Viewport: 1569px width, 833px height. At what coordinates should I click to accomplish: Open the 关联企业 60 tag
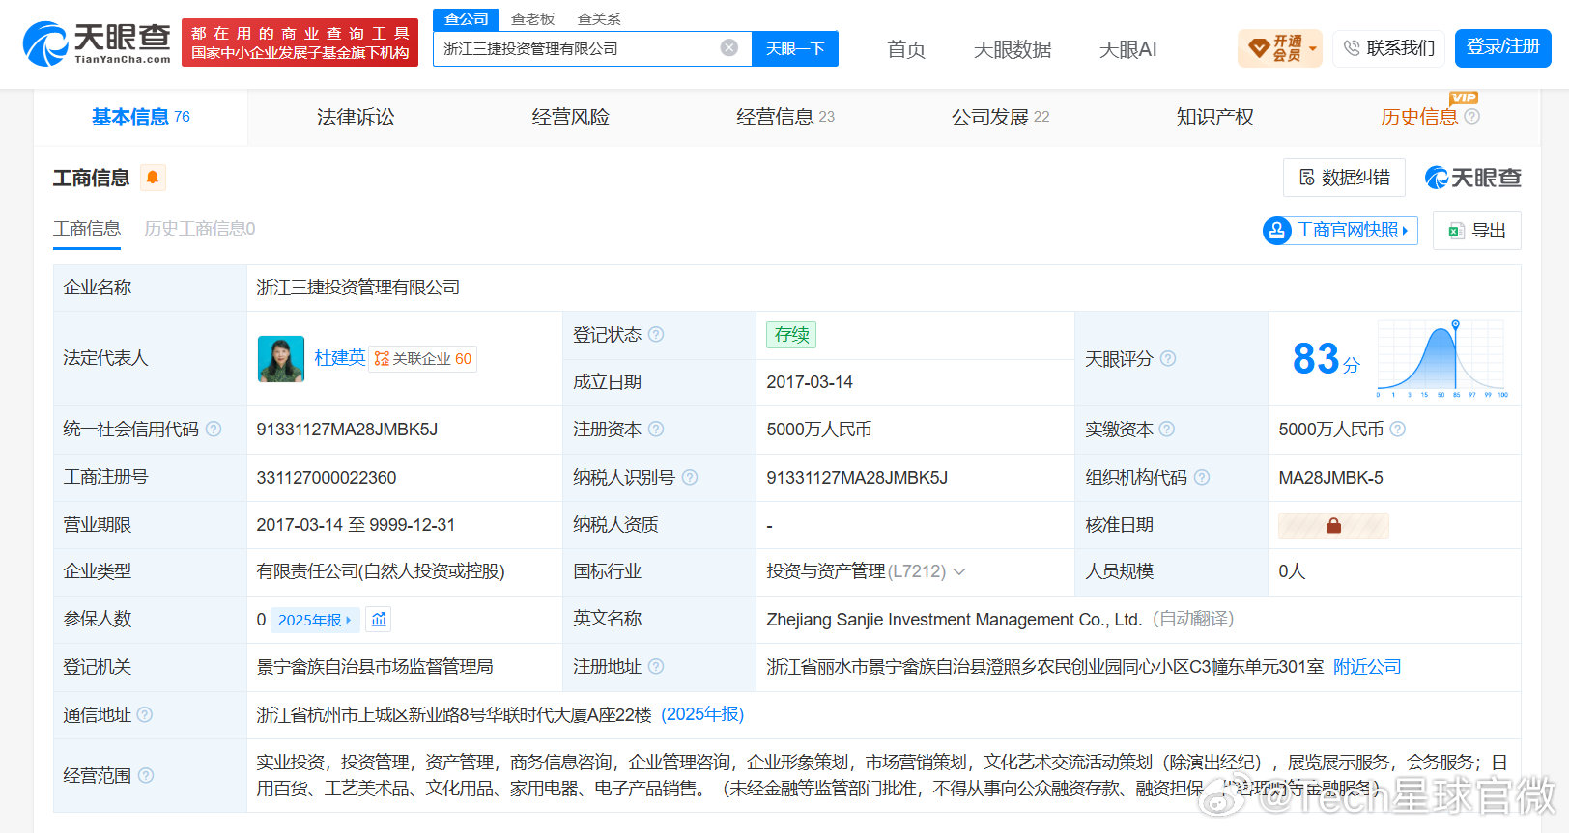[x=423, y=359]
